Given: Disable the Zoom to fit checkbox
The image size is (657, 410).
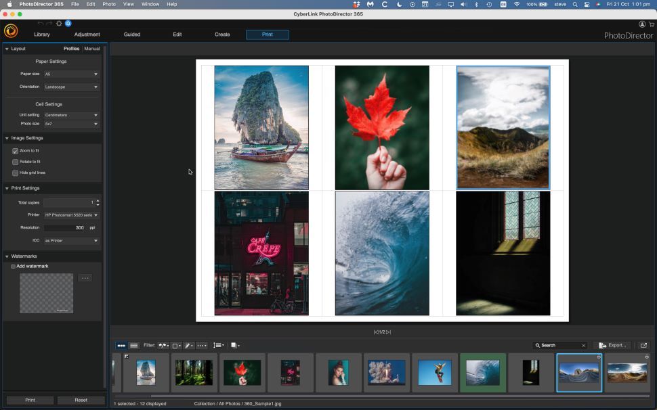Looking at the screenshot, I should coord(15,151).
